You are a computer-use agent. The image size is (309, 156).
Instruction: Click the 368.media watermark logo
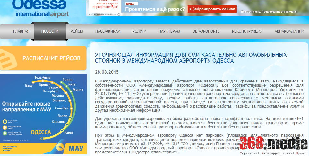point(273,143)
